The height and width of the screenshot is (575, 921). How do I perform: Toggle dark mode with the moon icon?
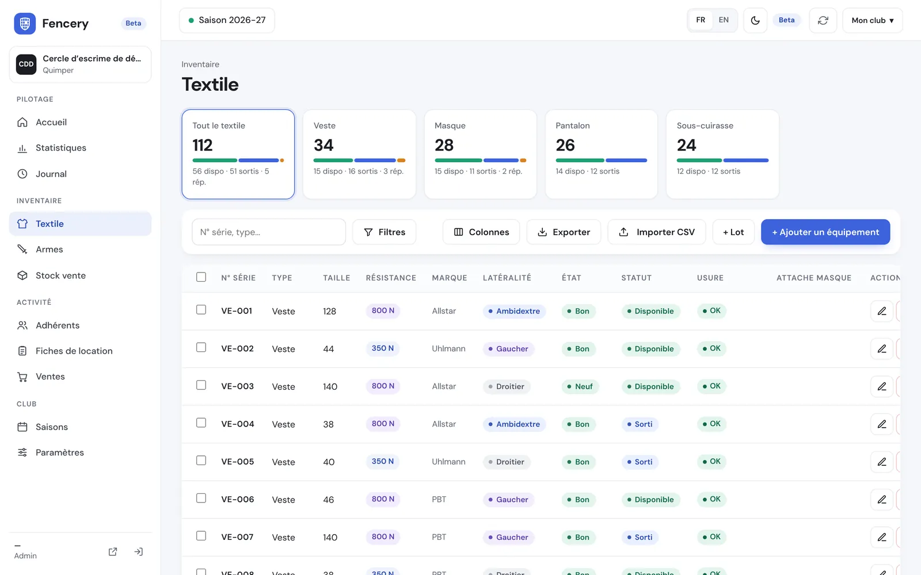click(x=755, y=20)
